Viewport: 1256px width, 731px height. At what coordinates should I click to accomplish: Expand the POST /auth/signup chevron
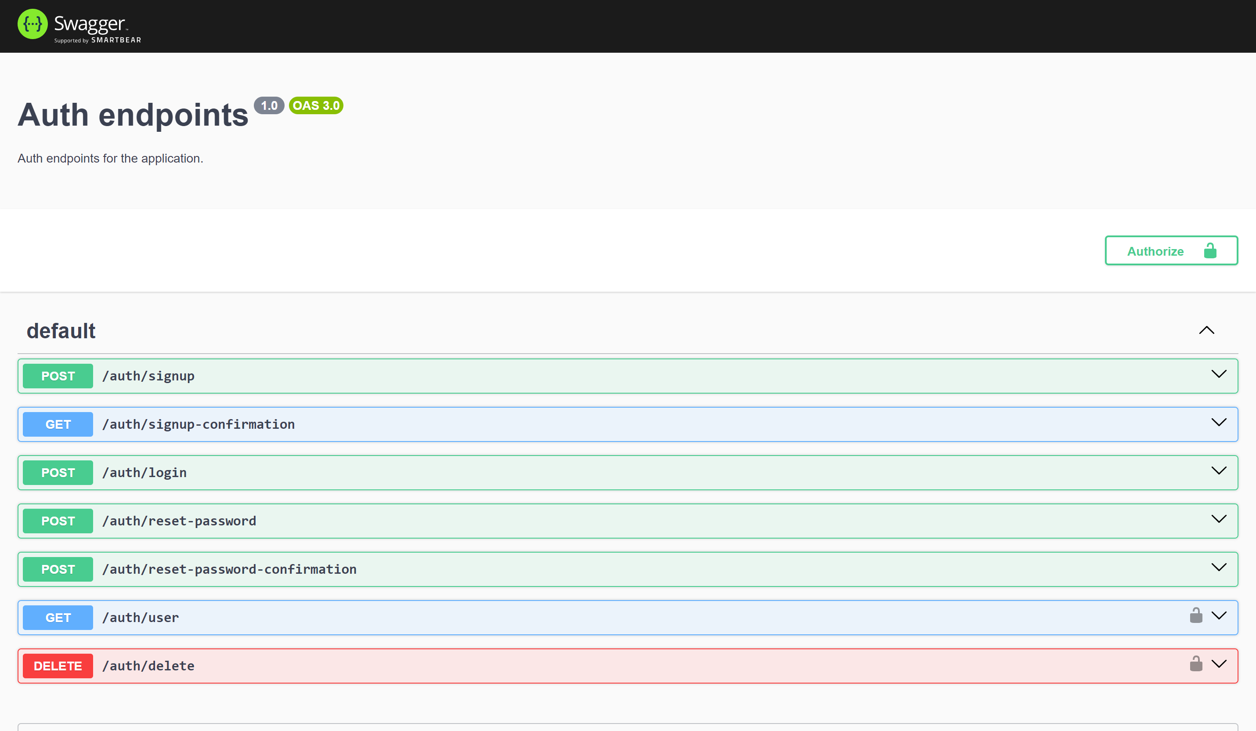1219,374
